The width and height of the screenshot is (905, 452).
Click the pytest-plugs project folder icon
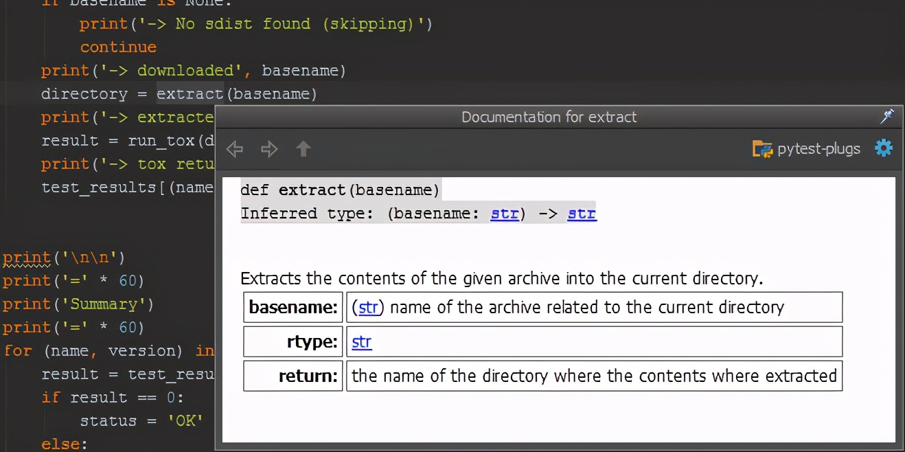click(x=763, y=148)
